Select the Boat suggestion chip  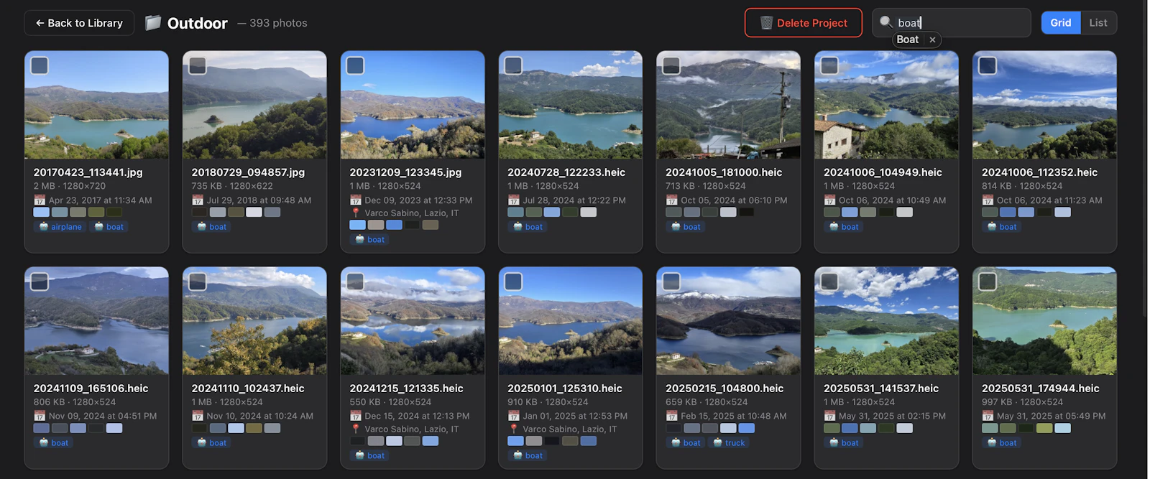click(908, 39)
